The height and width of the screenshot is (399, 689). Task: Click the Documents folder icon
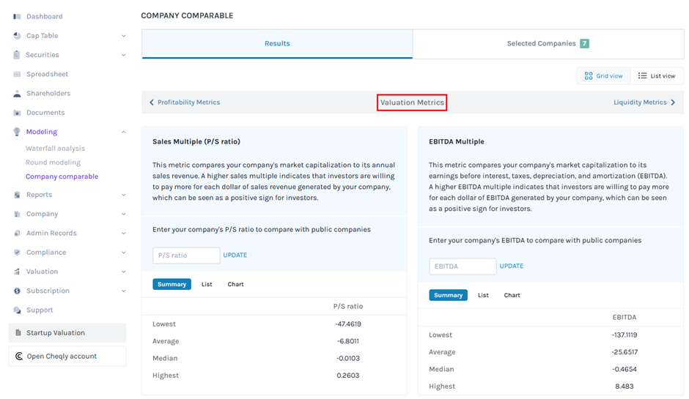click(x=17, y=113)
